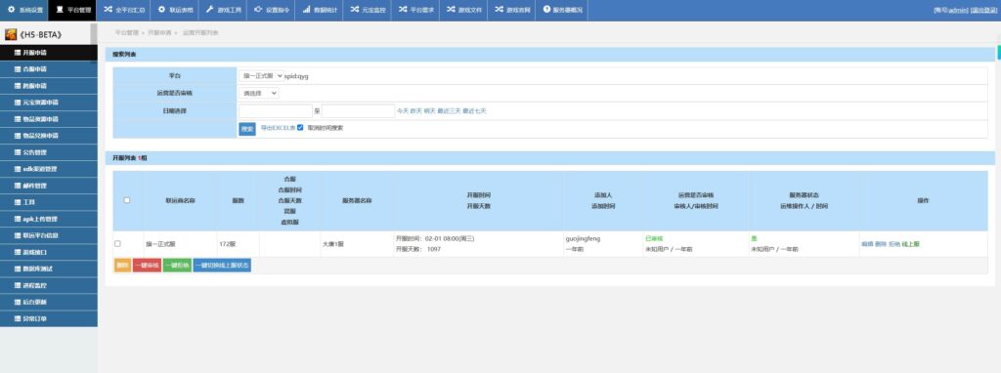Image resolution: width=1001 pixels, height=373 pixels.
Task: Open 异常订单 list icon in sidebar
Action: pos(18,318)
